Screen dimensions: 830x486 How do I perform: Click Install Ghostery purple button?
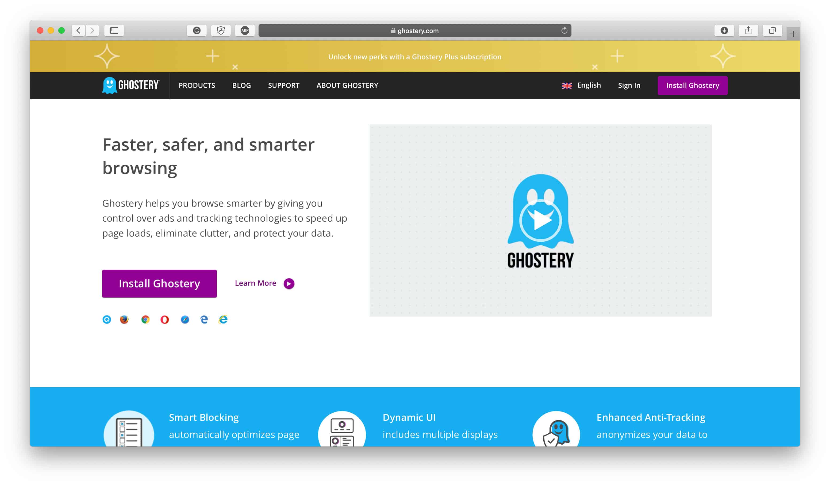(x=159, y=284)
